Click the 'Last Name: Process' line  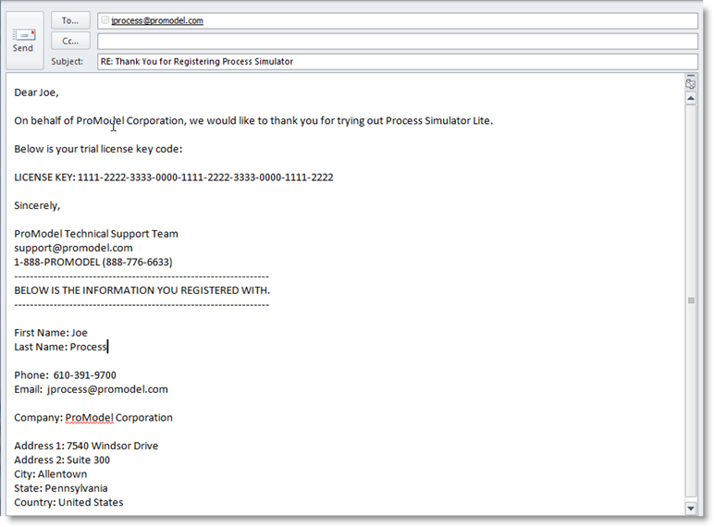(60, 347)
